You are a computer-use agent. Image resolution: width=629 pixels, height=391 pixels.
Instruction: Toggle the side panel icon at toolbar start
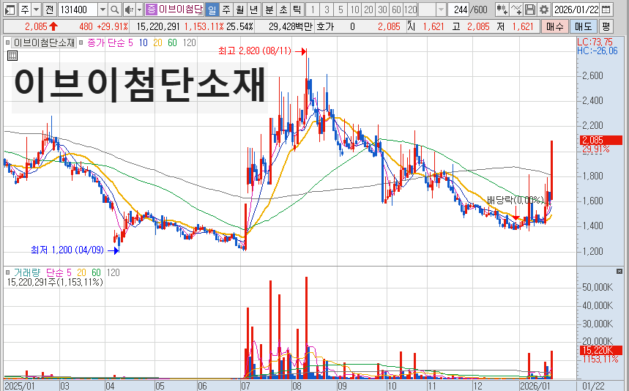[x=10, y=10]
